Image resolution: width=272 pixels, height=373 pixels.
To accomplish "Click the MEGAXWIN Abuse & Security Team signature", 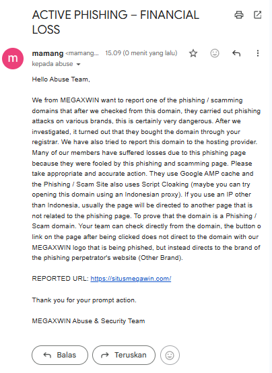I will (x=88, y=321).
